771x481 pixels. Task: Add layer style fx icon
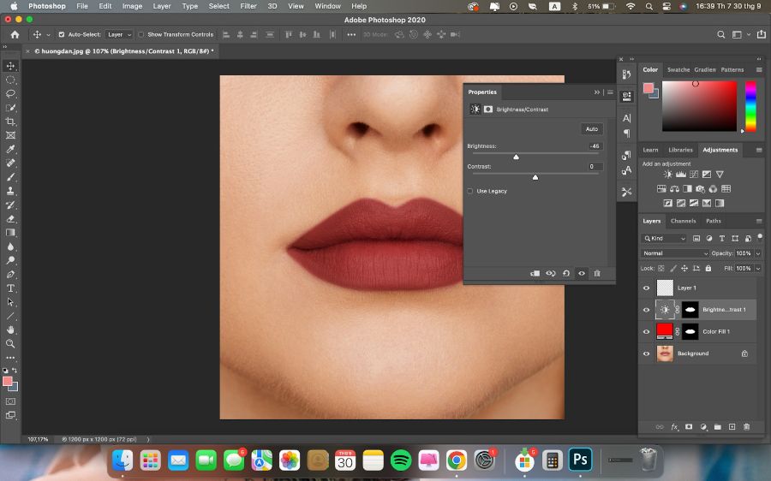[675, 427]
